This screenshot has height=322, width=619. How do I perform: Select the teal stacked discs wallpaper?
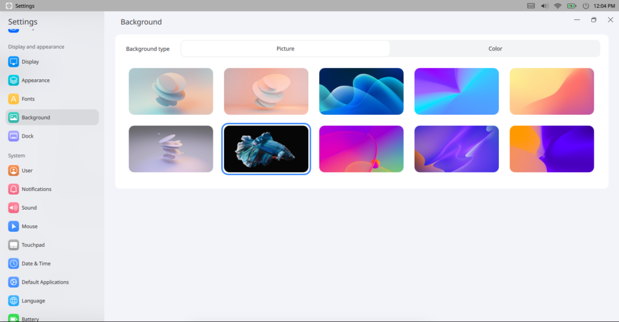tap(171, 91)
